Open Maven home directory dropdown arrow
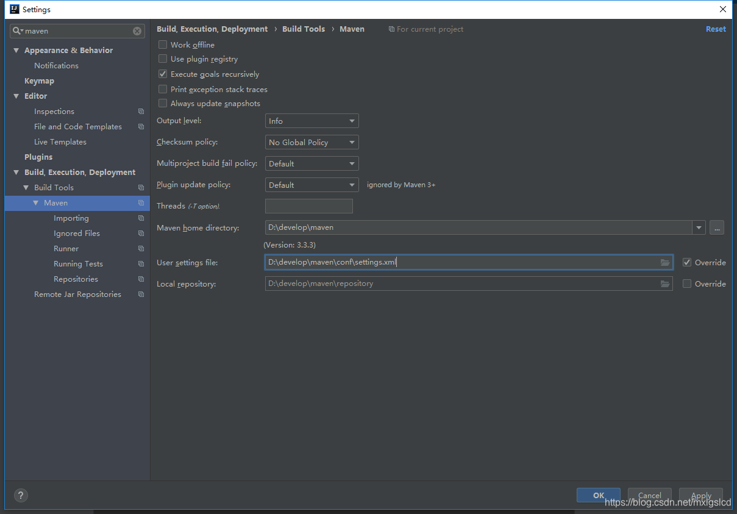This screenshot has height=514, width=737. pos(699,227)
